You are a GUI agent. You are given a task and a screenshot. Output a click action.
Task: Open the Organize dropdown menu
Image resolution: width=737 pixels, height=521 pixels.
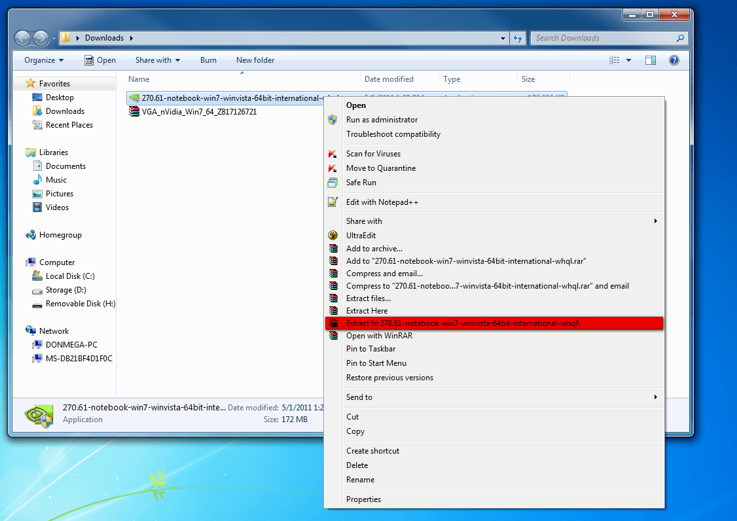[x=44, y=60]
